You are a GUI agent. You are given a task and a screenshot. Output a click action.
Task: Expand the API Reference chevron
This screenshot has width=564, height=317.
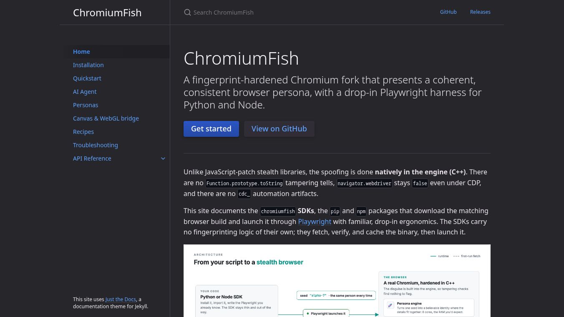click(163, 158)
